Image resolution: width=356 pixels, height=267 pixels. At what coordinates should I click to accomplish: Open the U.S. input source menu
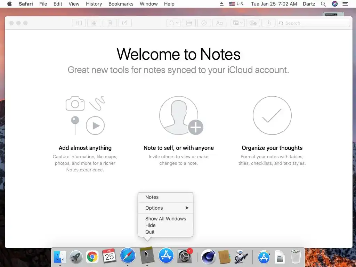tap(236, 4)
